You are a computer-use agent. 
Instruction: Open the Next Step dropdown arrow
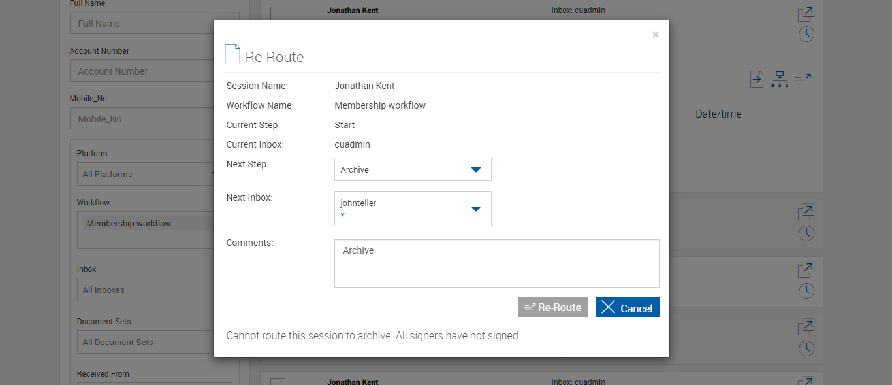(x=475, y=169)
